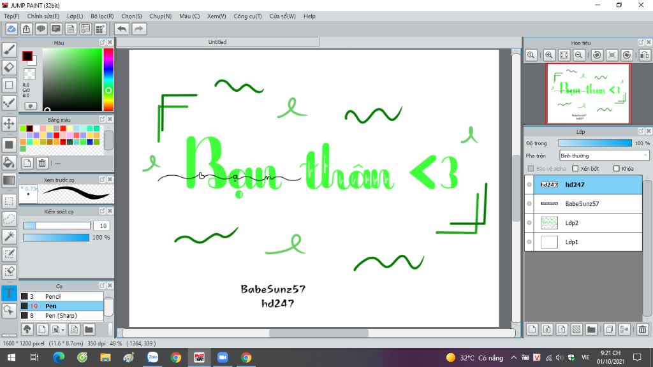Toggle visibility of Lớp2 layer

click(529, 223)
